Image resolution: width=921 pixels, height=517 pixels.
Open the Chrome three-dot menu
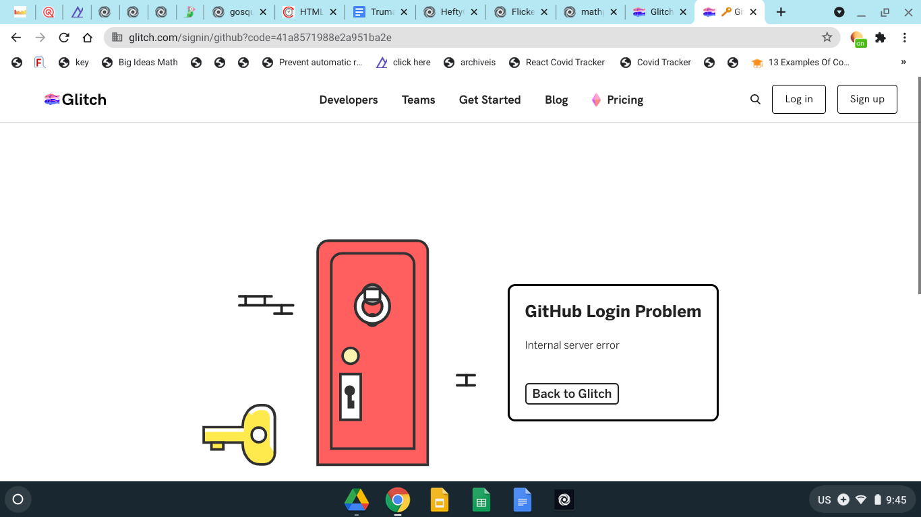(905, 38)
